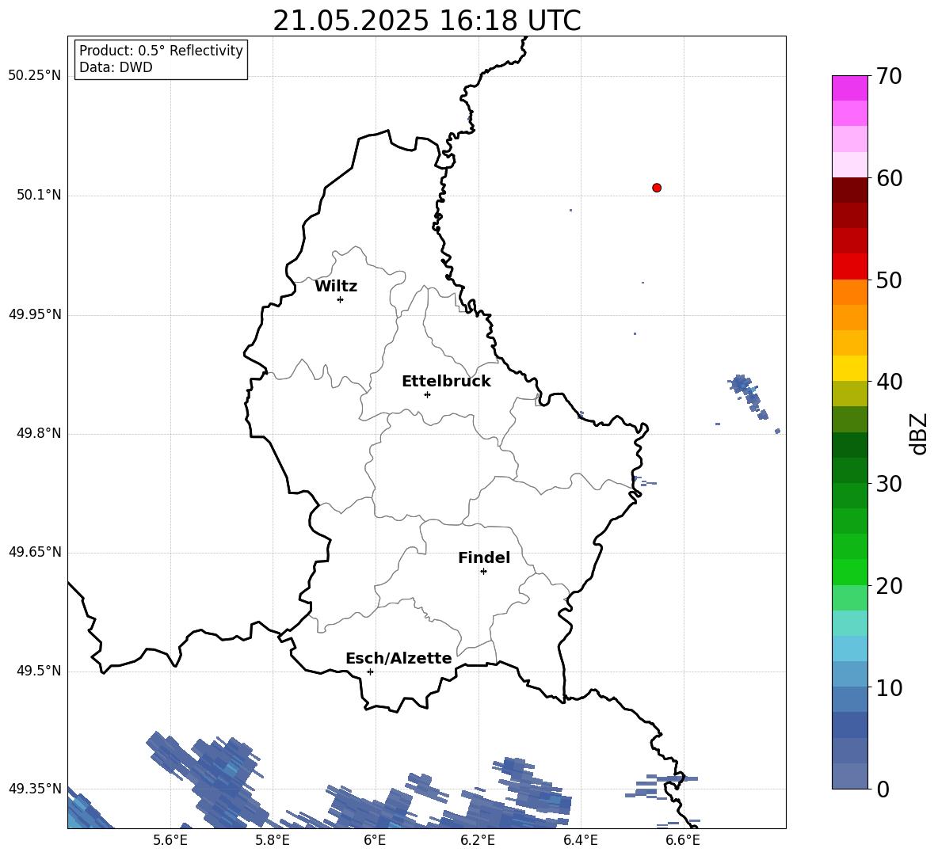Click the red dot marker northeast of Luxembourg
This screenshot has height=856, width=938.
tap(656, 188)
